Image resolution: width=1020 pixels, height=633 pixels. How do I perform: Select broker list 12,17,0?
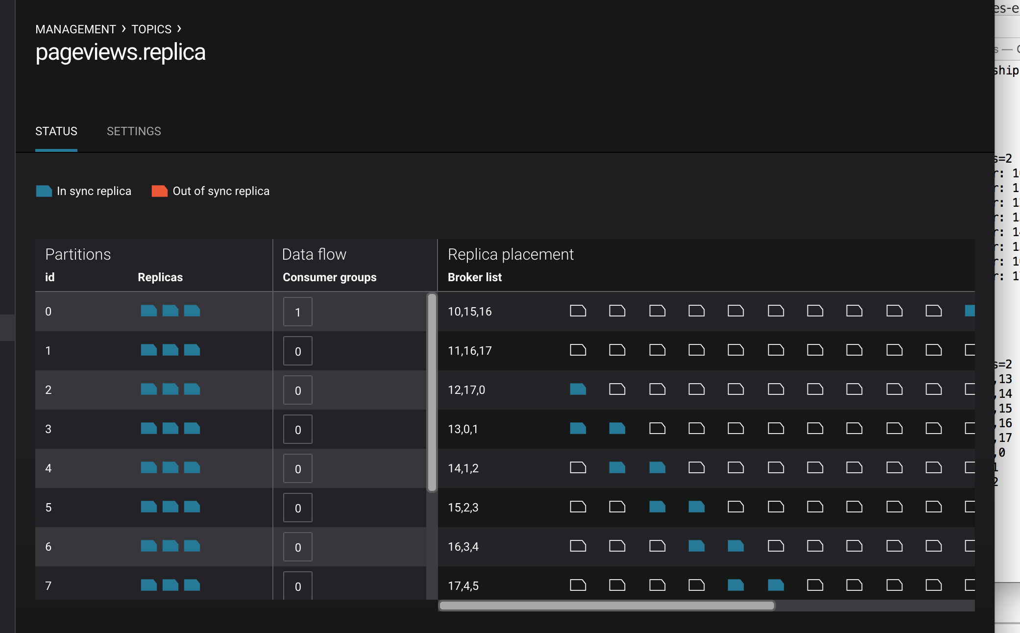[x=466, y=390]
